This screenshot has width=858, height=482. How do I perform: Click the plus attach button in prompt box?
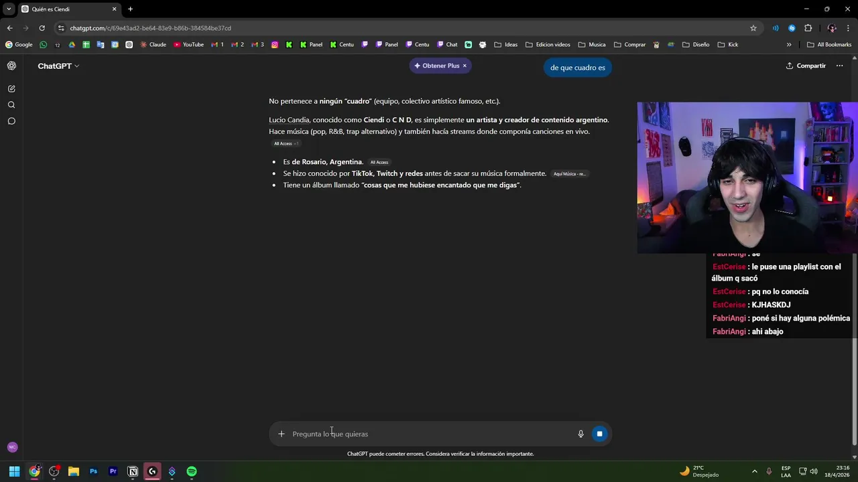[281, 434]
